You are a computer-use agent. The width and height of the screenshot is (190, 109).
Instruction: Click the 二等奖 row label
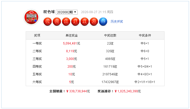coord(37,51)
